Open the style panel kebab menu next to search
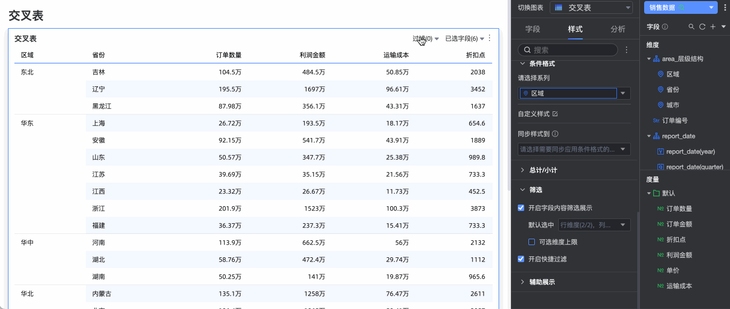This screenshot has width=730, height=309. [627, 50]
